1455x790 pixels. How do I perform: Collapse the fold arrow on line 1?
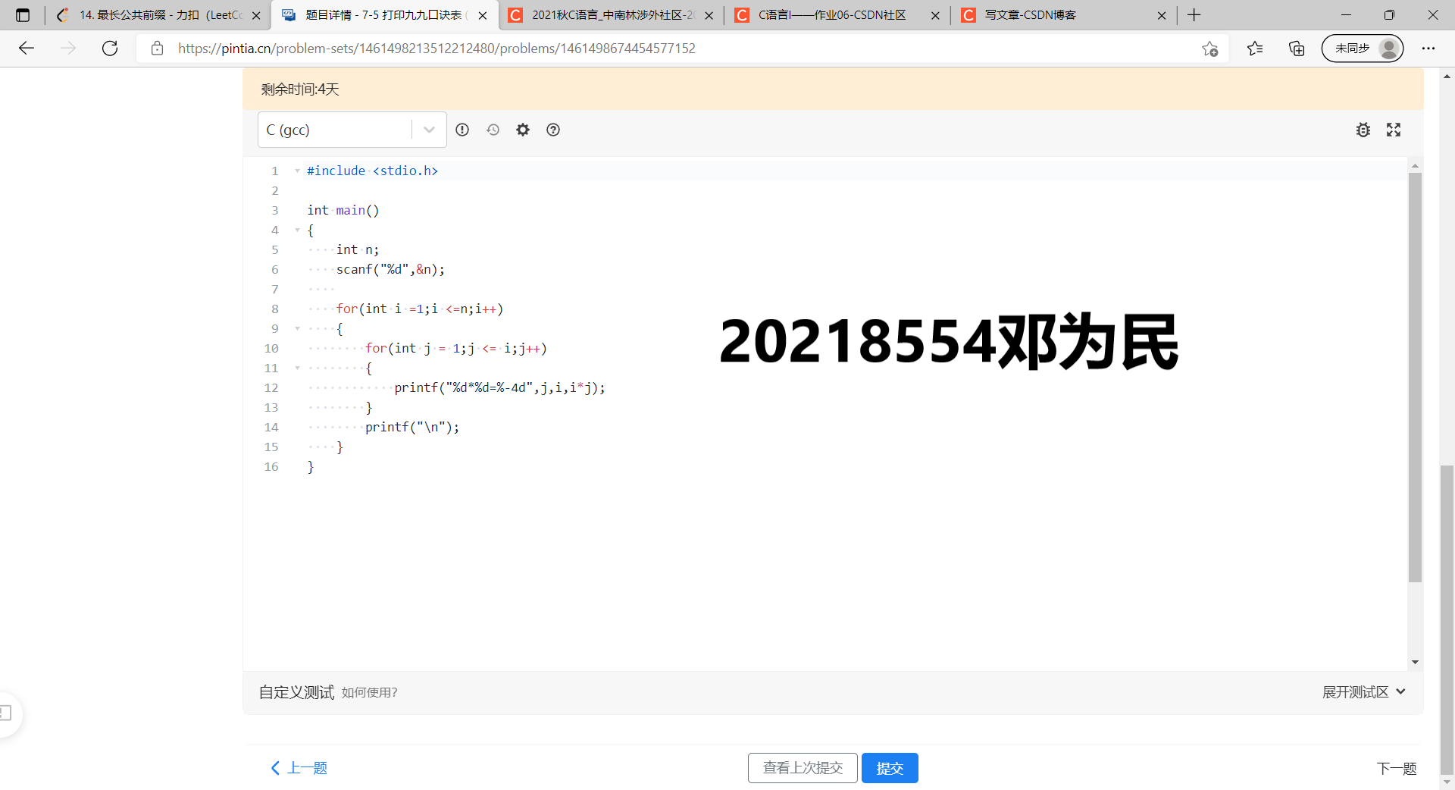click(x=297, y=171)
